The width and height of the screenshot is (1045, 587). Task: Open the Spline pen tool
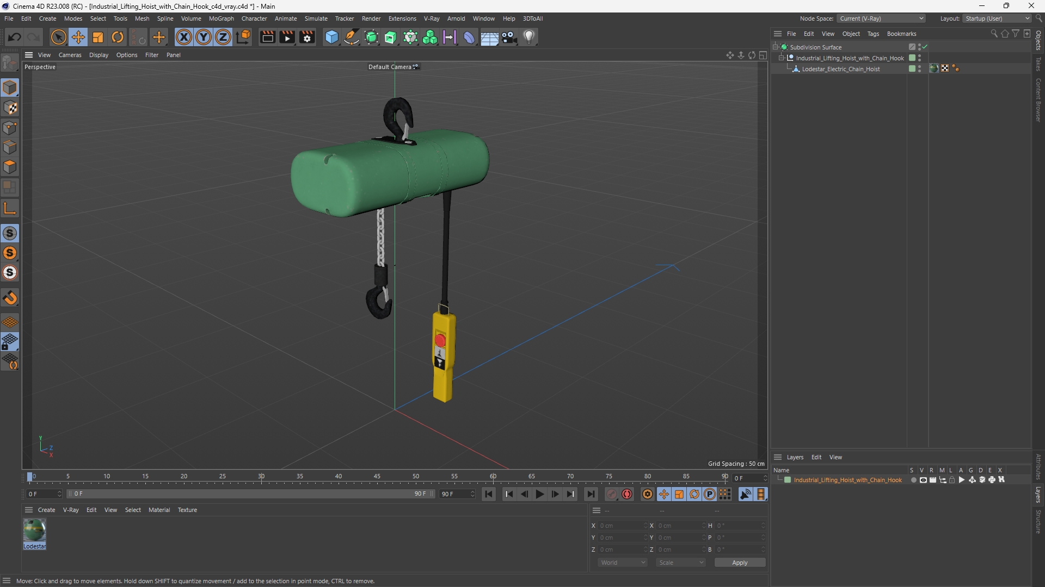352,37
